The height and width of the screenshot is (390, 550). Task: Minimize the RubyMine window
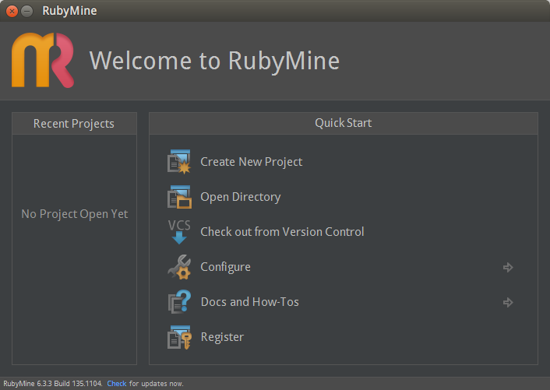click(27, 11)
